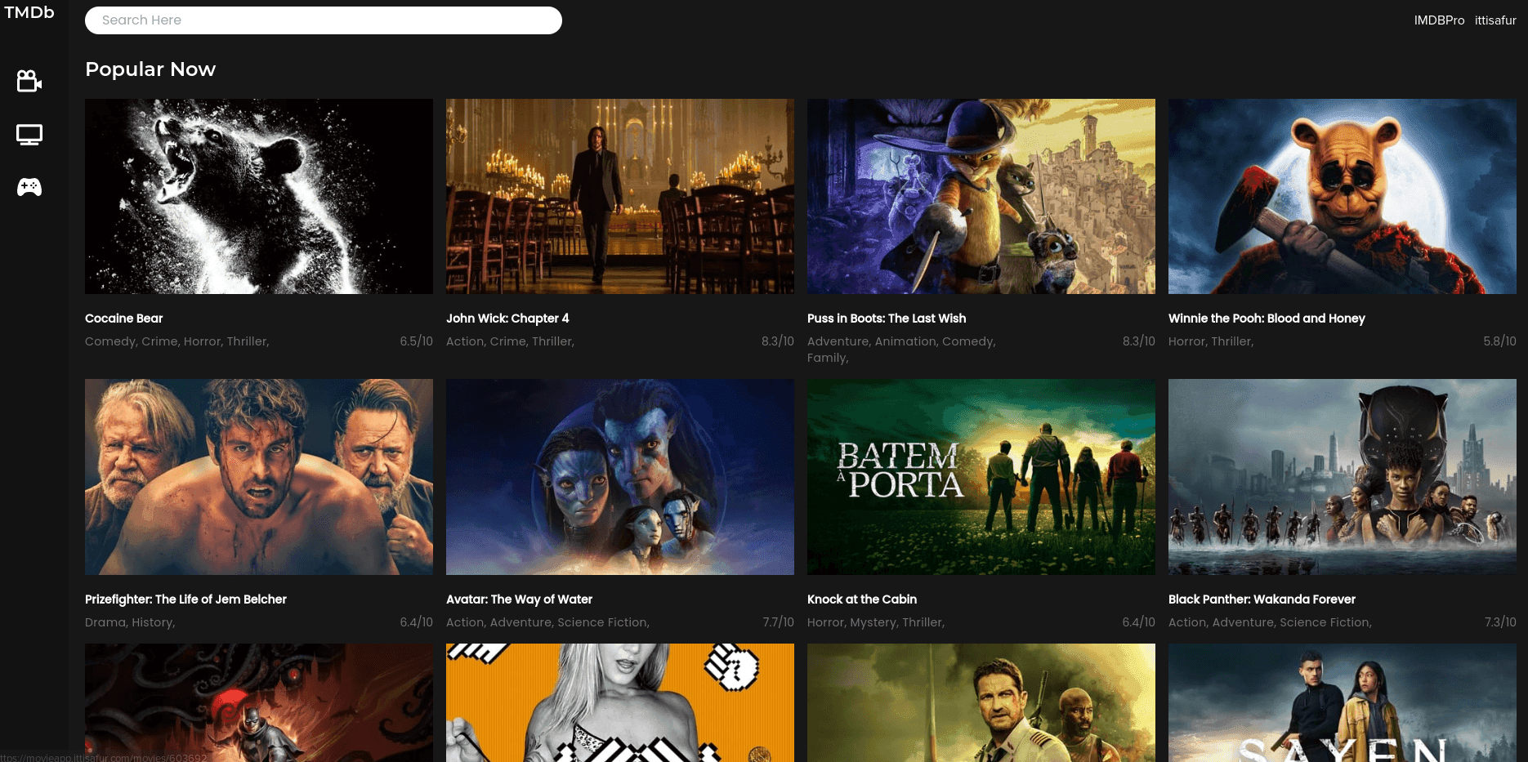Open the movies camera icon in sidebar
Screen dimensions: 1528x762
(29, 81)
